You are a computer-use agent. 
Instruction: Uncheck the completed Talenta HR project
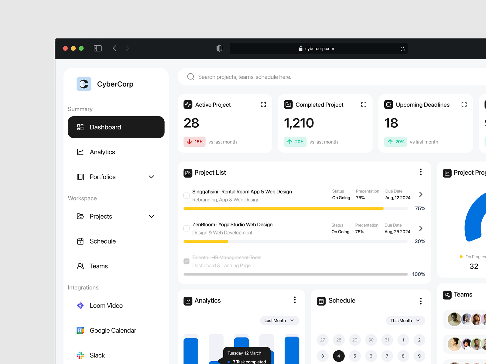tap(186, 261)
